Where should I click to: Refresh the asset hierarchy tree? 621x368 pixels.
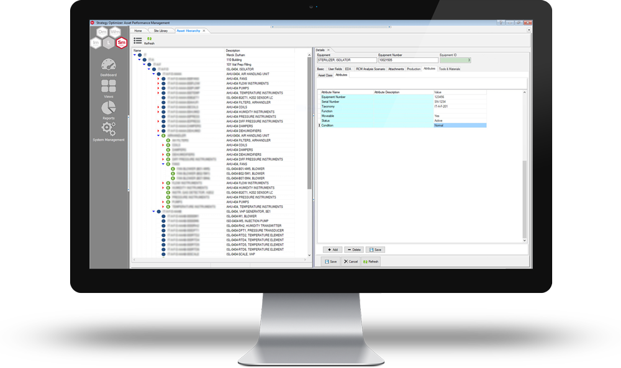click(149, 42)
